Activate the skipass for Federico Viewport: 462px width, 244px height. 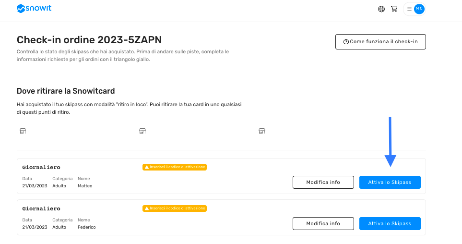[390, 224]
